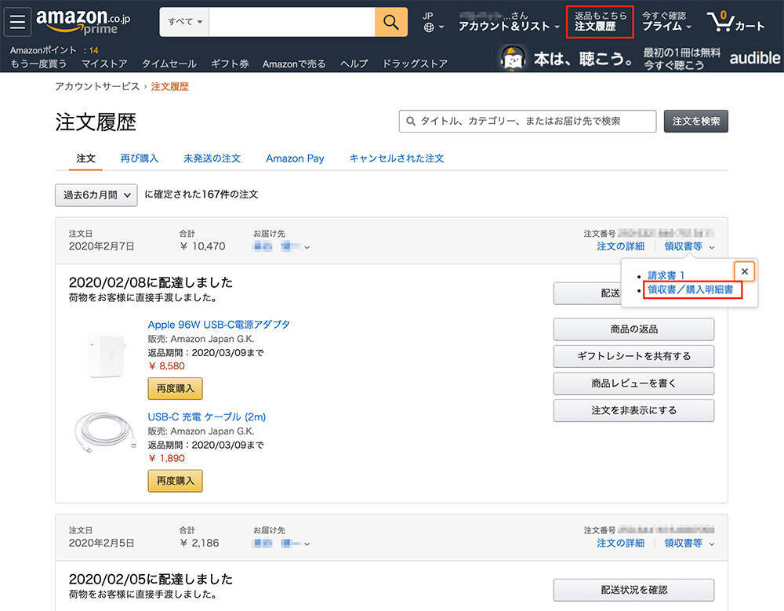This screenshot has width=784, height=611.
Task: Open the hamburger menu icon
Action: click(x=17, y=21)
